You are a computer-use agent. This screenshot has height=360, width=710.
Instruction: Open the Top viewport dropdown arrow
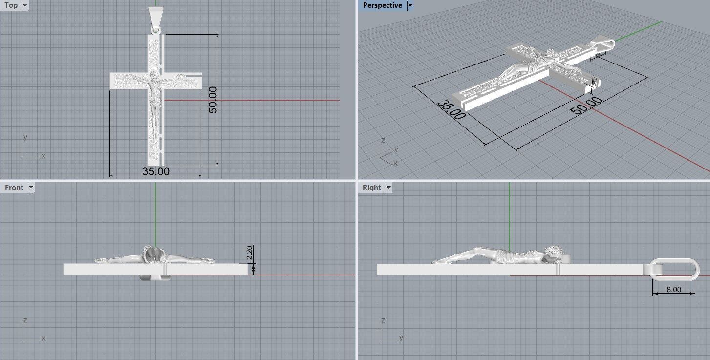25,5
